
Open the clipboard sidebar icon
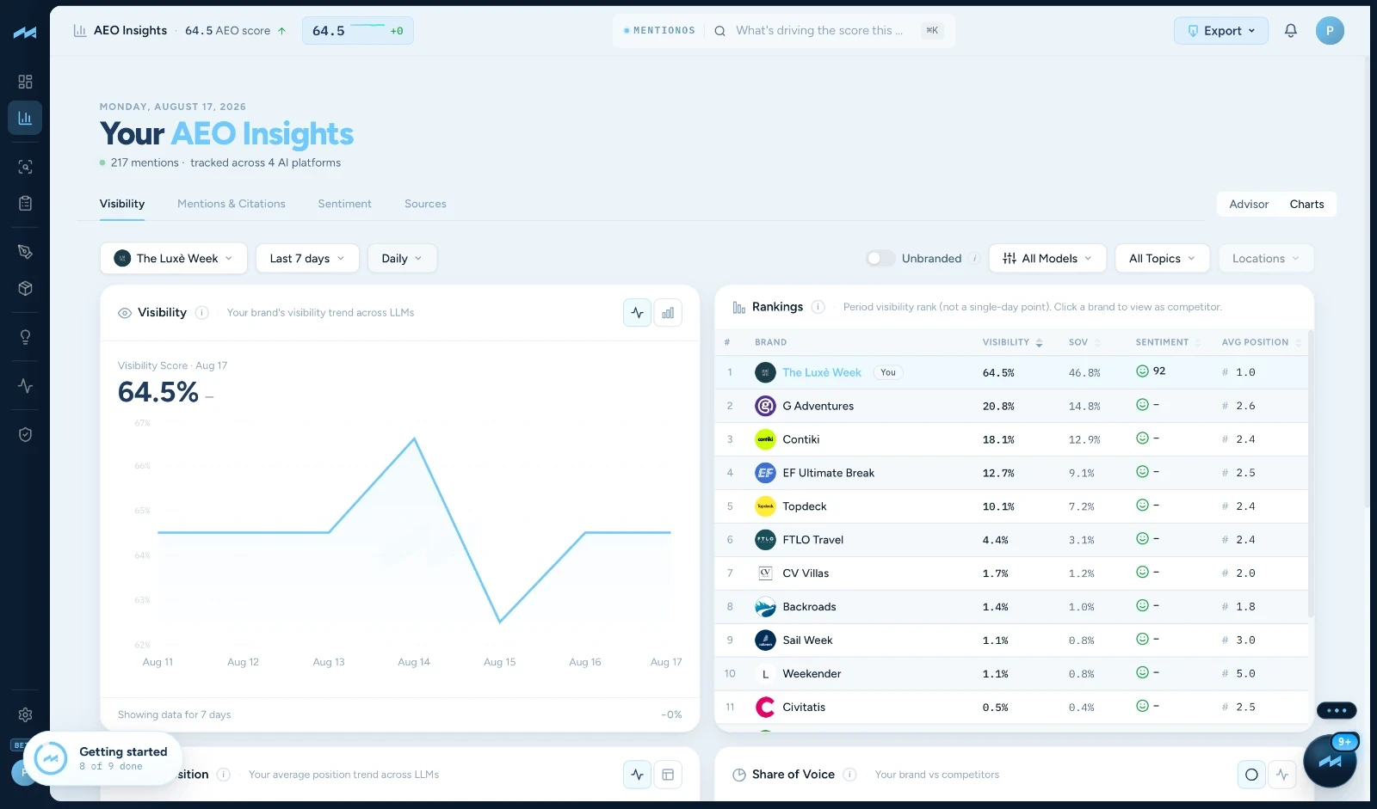pyautogui.click(x=25, y=203)
